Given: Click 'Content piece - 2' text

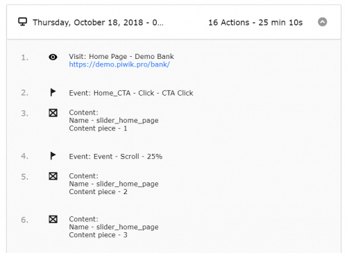Looking at the screenshot, I should pyautogui.click(x=98, y=192).
